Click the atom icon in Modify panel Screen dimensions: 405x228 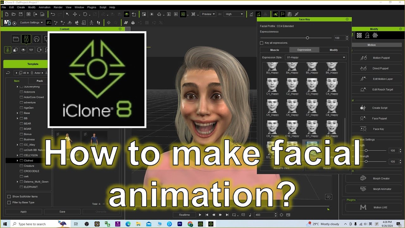tap(375, 35)
